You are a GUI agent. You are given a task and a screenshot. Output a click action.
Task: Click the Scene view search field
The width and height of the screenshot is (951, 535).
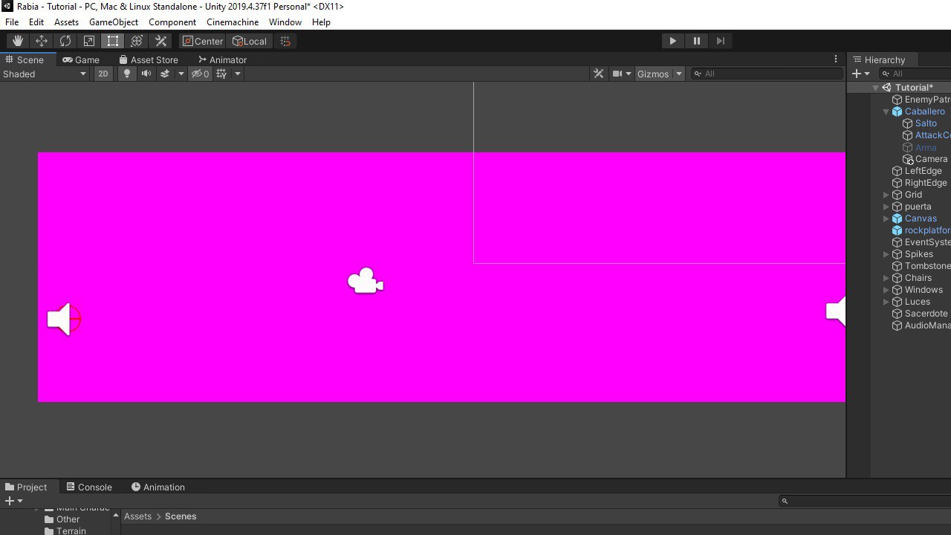(x=769, y=74)
